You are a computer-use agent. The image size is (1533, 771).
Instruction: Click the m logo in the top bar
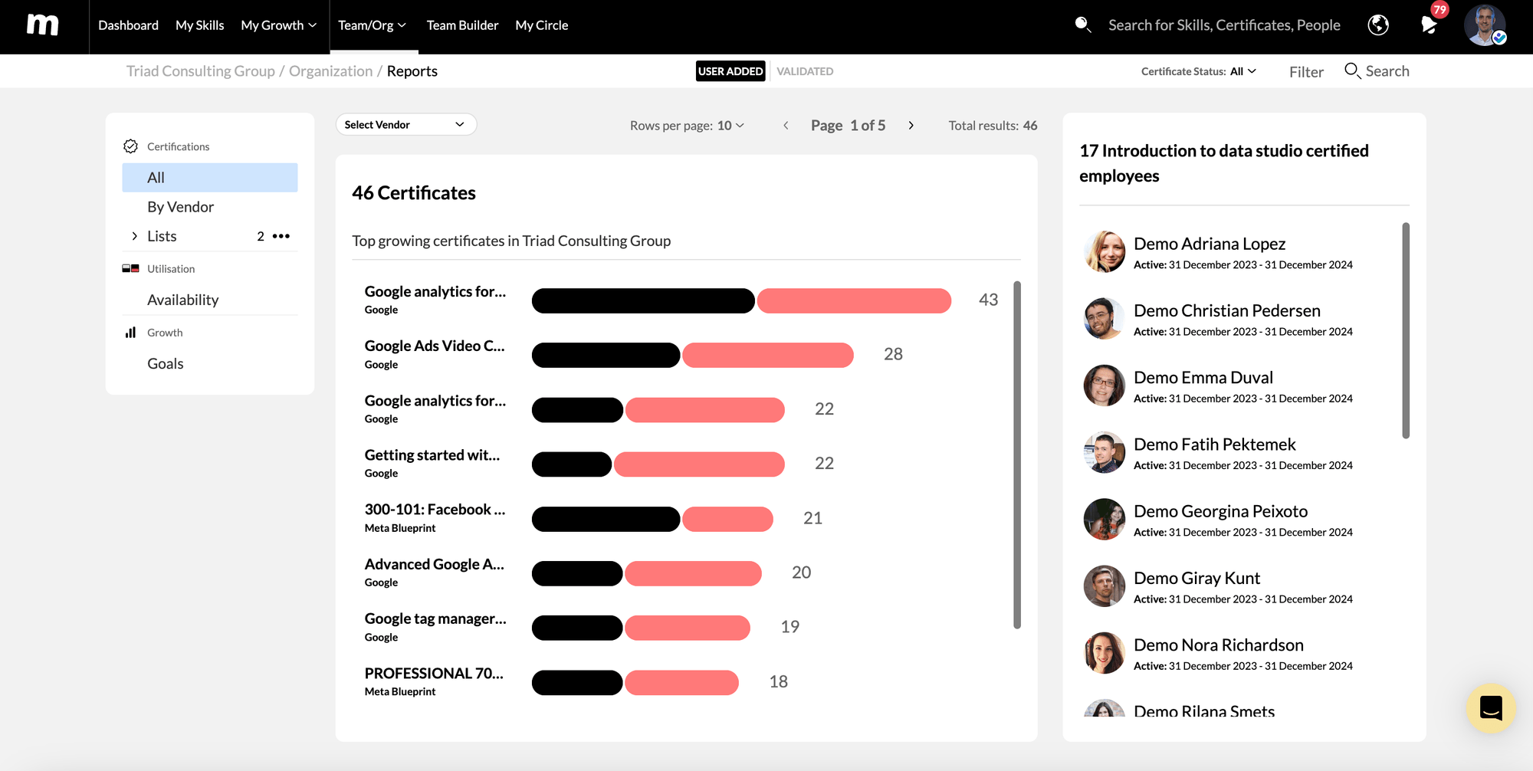[44, 25]
